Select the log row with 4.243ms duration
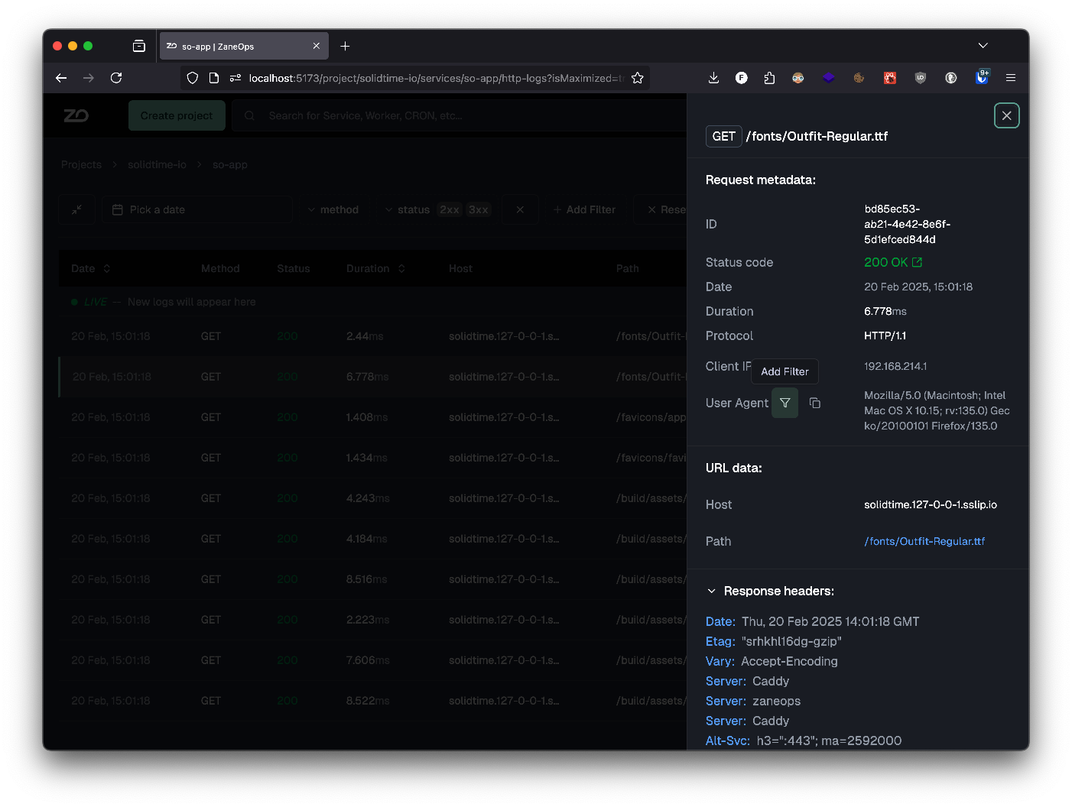 tap(372, 498)
